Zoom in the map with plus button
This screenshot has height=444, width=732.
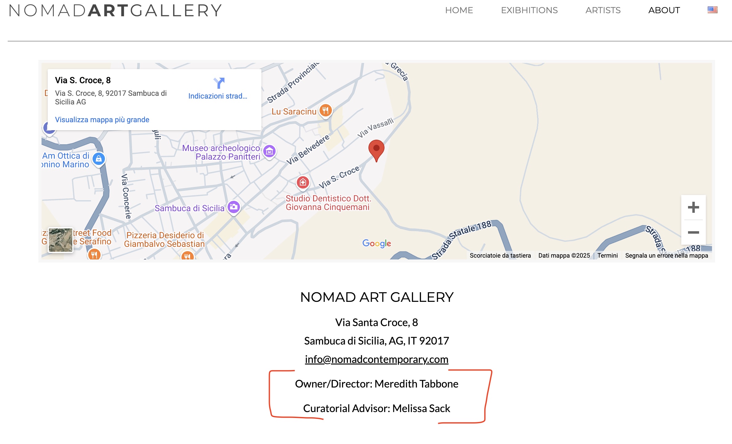(x=693, y=207)
